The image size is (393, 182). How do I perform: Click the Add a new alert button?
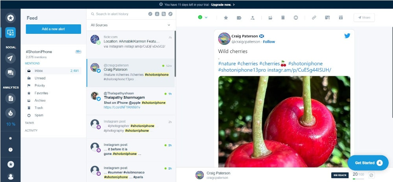click(x=54, y=29)
